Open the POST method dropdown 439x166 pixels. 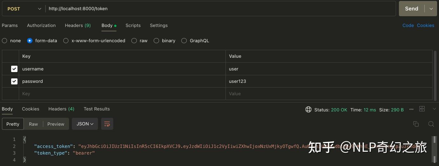click(24, 9)
